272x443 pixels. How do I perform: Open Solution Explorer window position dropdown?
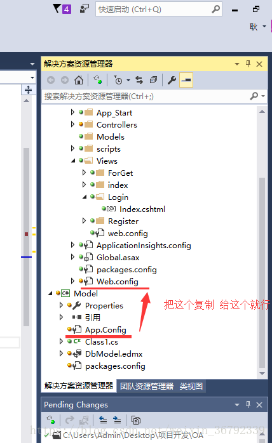[237, 64]
